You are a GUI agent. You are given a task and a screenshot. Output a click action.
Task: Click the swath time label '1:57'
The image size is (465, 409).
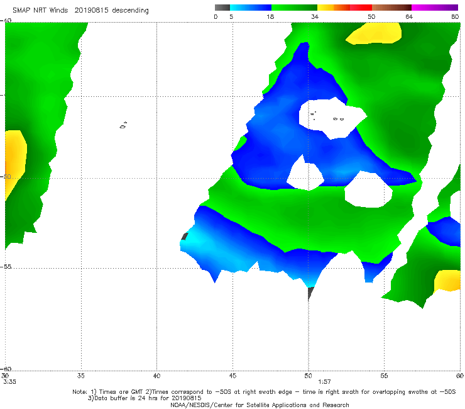coord(324,382)
